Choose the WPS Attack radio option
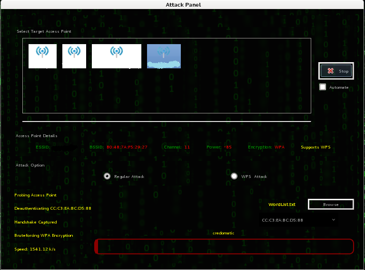 pos(234,176)
